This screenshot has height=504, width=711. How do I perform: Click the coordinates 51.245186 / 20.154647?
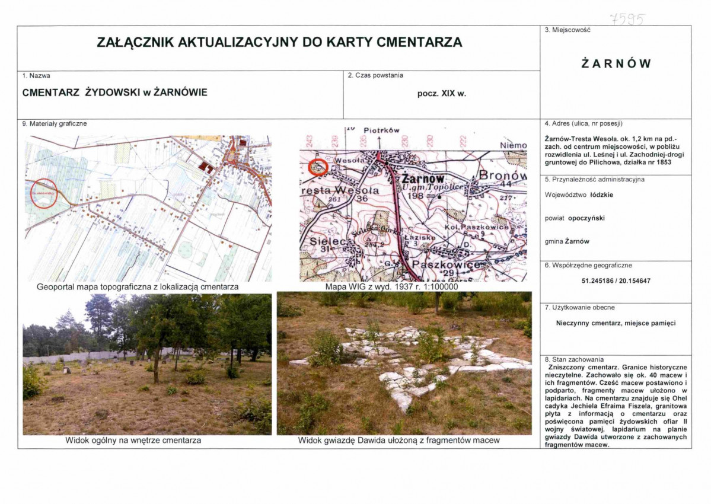(616, 281)
